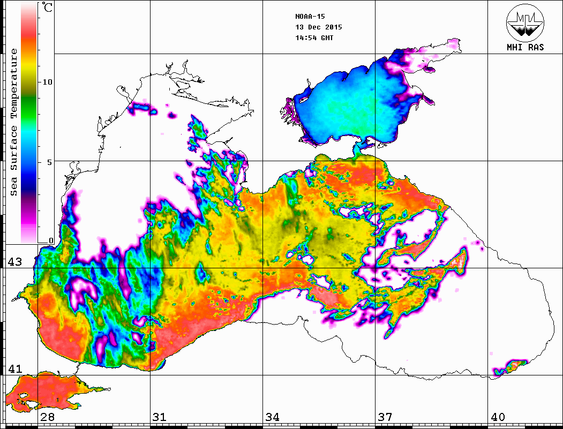Image resolution: width=563 pixels, height=429 pixels.
Task: Click longitude label '40'
Action: click(x=498, y=417)
